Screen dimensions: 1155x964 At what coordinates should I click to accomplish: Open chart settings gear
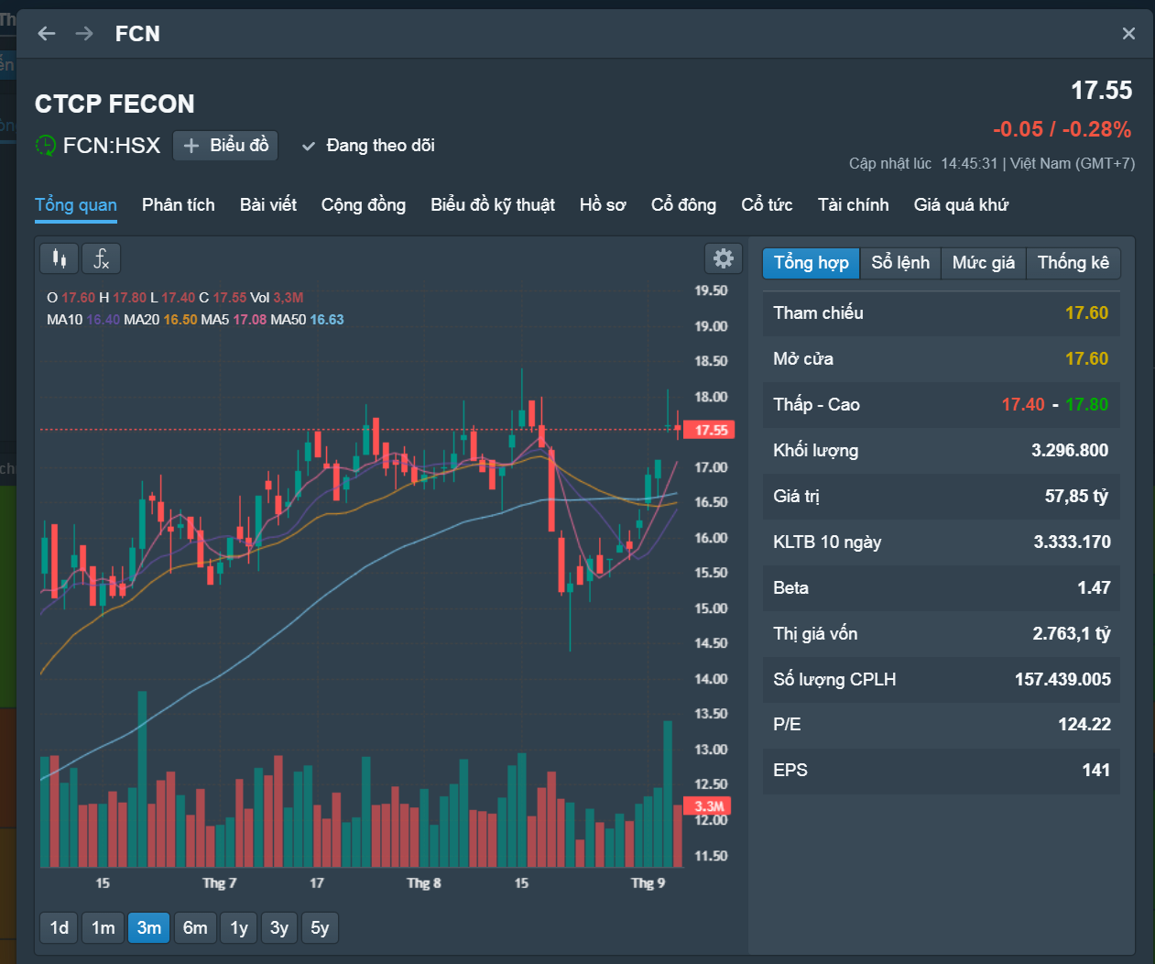(x=723, y=258)
